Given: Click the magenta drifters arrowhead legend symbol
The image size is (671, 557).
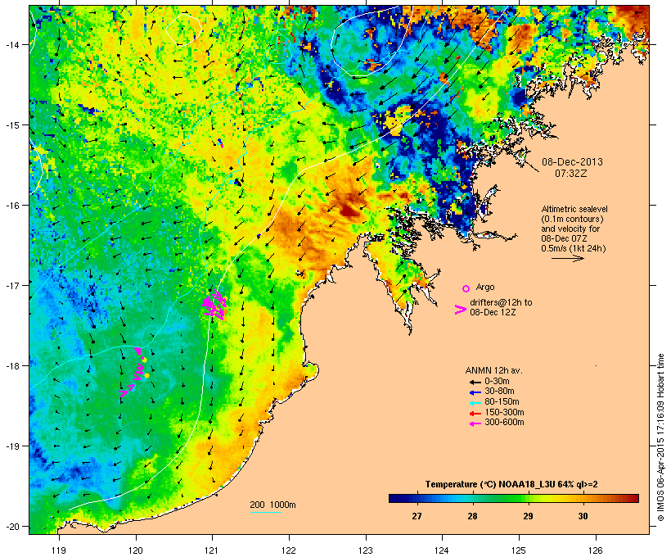Looking at the screenshot, I should tap(461, 310).
